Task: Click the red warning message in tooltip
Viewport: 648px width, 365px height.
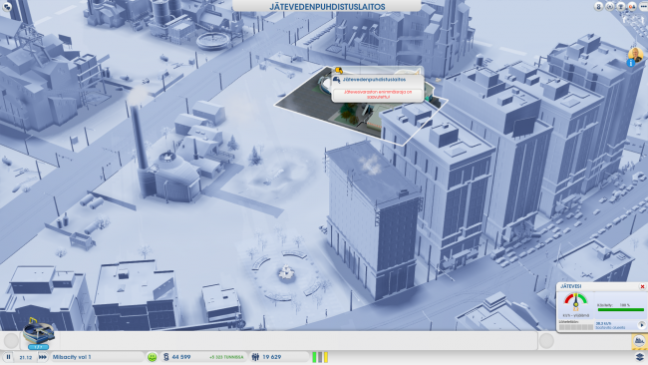Action: pos(378,95)
